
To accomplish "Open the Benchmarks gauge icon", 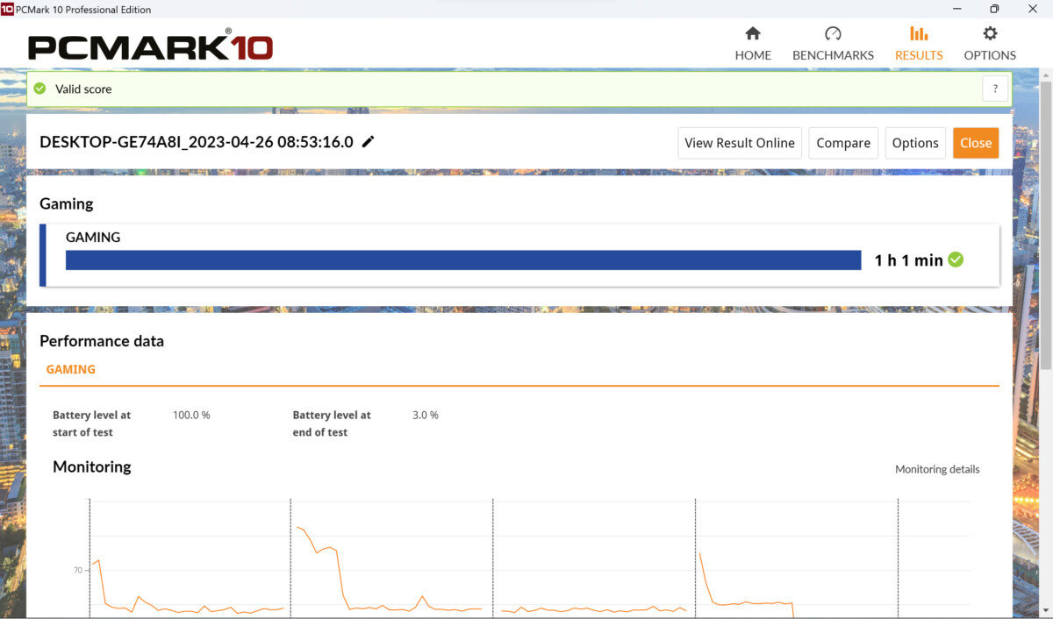I will click(833, 34).
